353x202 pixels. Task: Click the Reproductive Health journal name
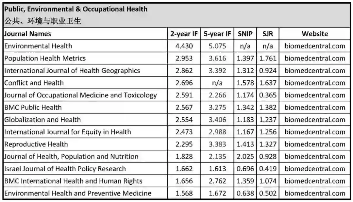[x=36, y=144]
